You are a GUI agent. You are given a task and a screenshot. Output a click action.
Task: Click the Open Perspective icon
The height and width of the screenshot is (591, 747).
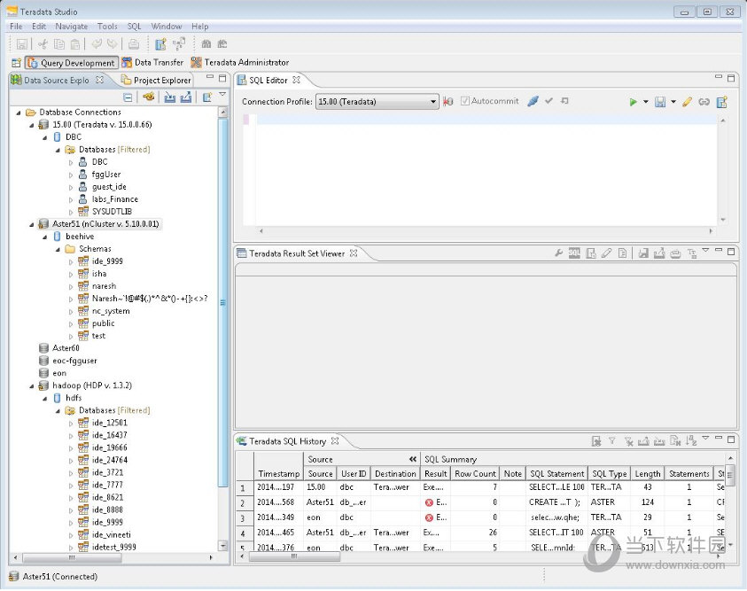pos(16,62)
